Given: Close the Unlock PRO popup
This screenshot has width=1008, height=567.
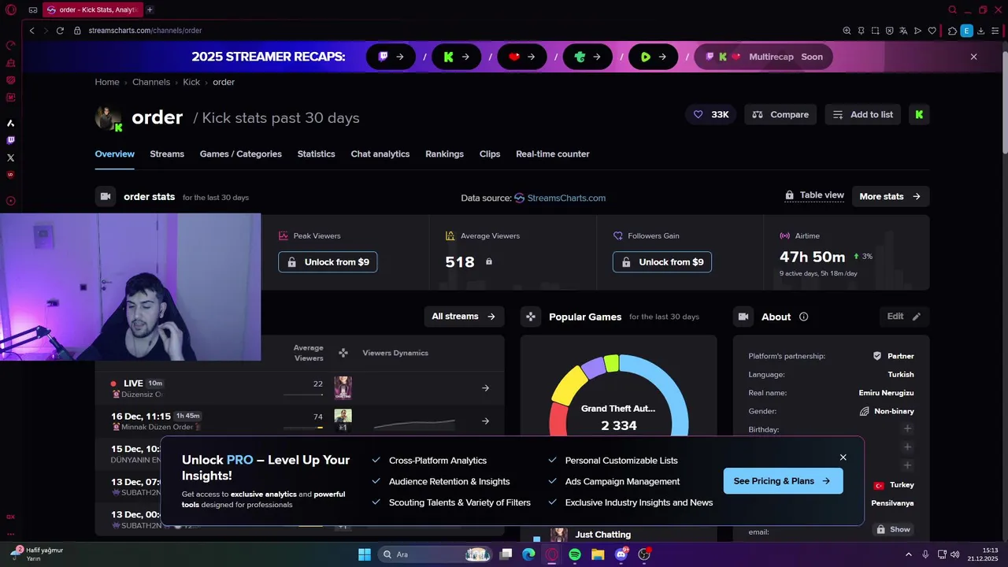Looking at the screenshot, I should pos(843,458).
